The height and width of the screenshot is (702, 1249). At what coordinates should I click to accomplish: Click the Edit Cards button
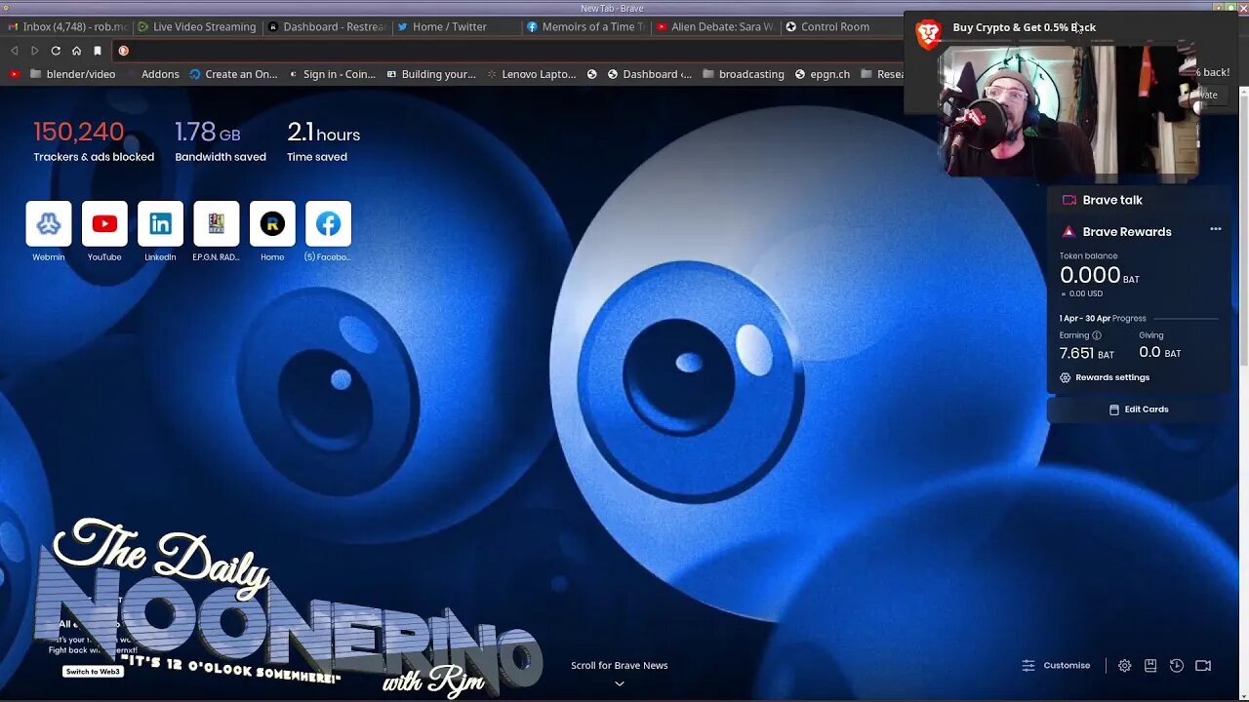pyautogui.click(x=1138, y=409)
